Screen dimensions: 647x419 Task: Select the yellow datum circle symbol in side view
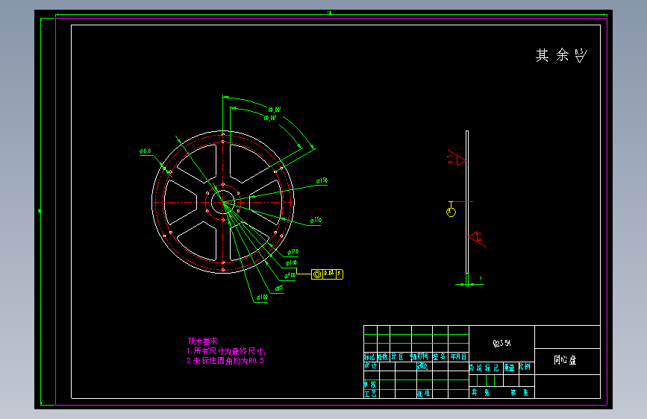[x=451, y=212]
